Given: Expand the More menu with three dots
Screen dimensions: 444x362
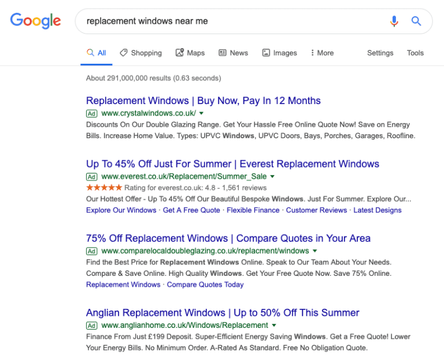Looking at the screenshot, I should (322, 53).
